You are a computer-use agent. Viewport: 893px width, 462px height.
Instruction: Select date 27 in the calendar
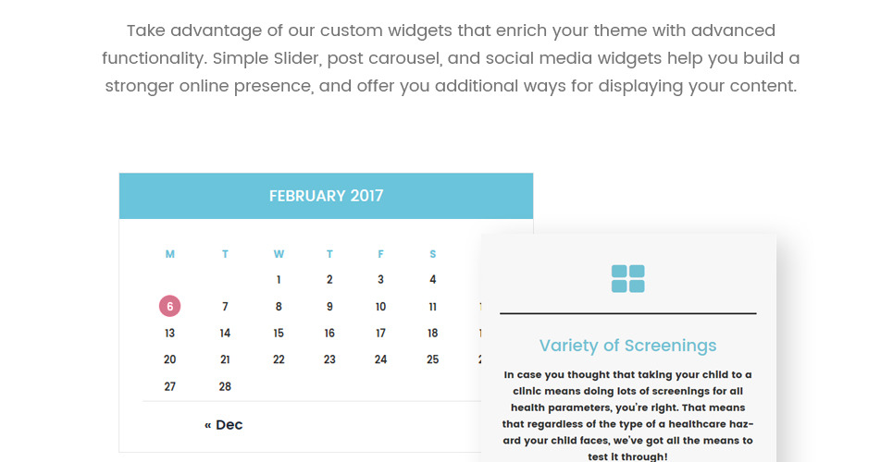(x=170, y=387)
